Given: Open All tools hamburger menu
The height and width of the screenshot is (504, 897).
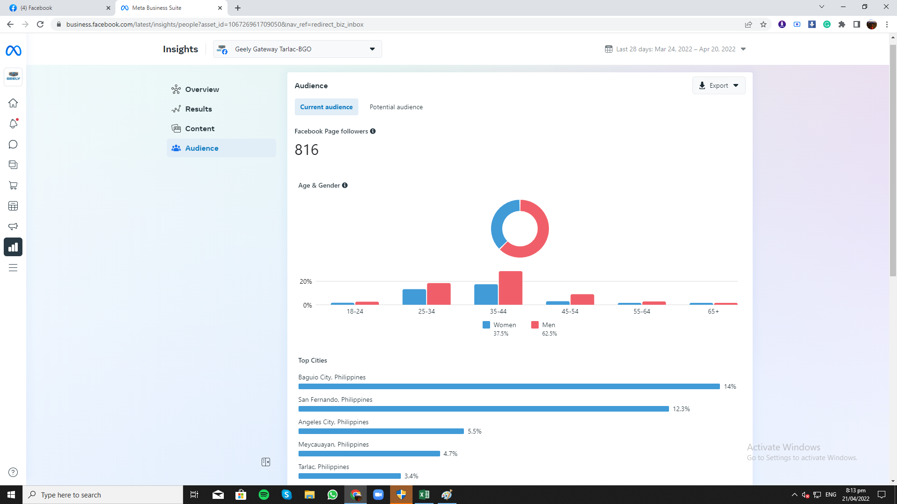Looking at the screenshot, I should tap(13, 267).
